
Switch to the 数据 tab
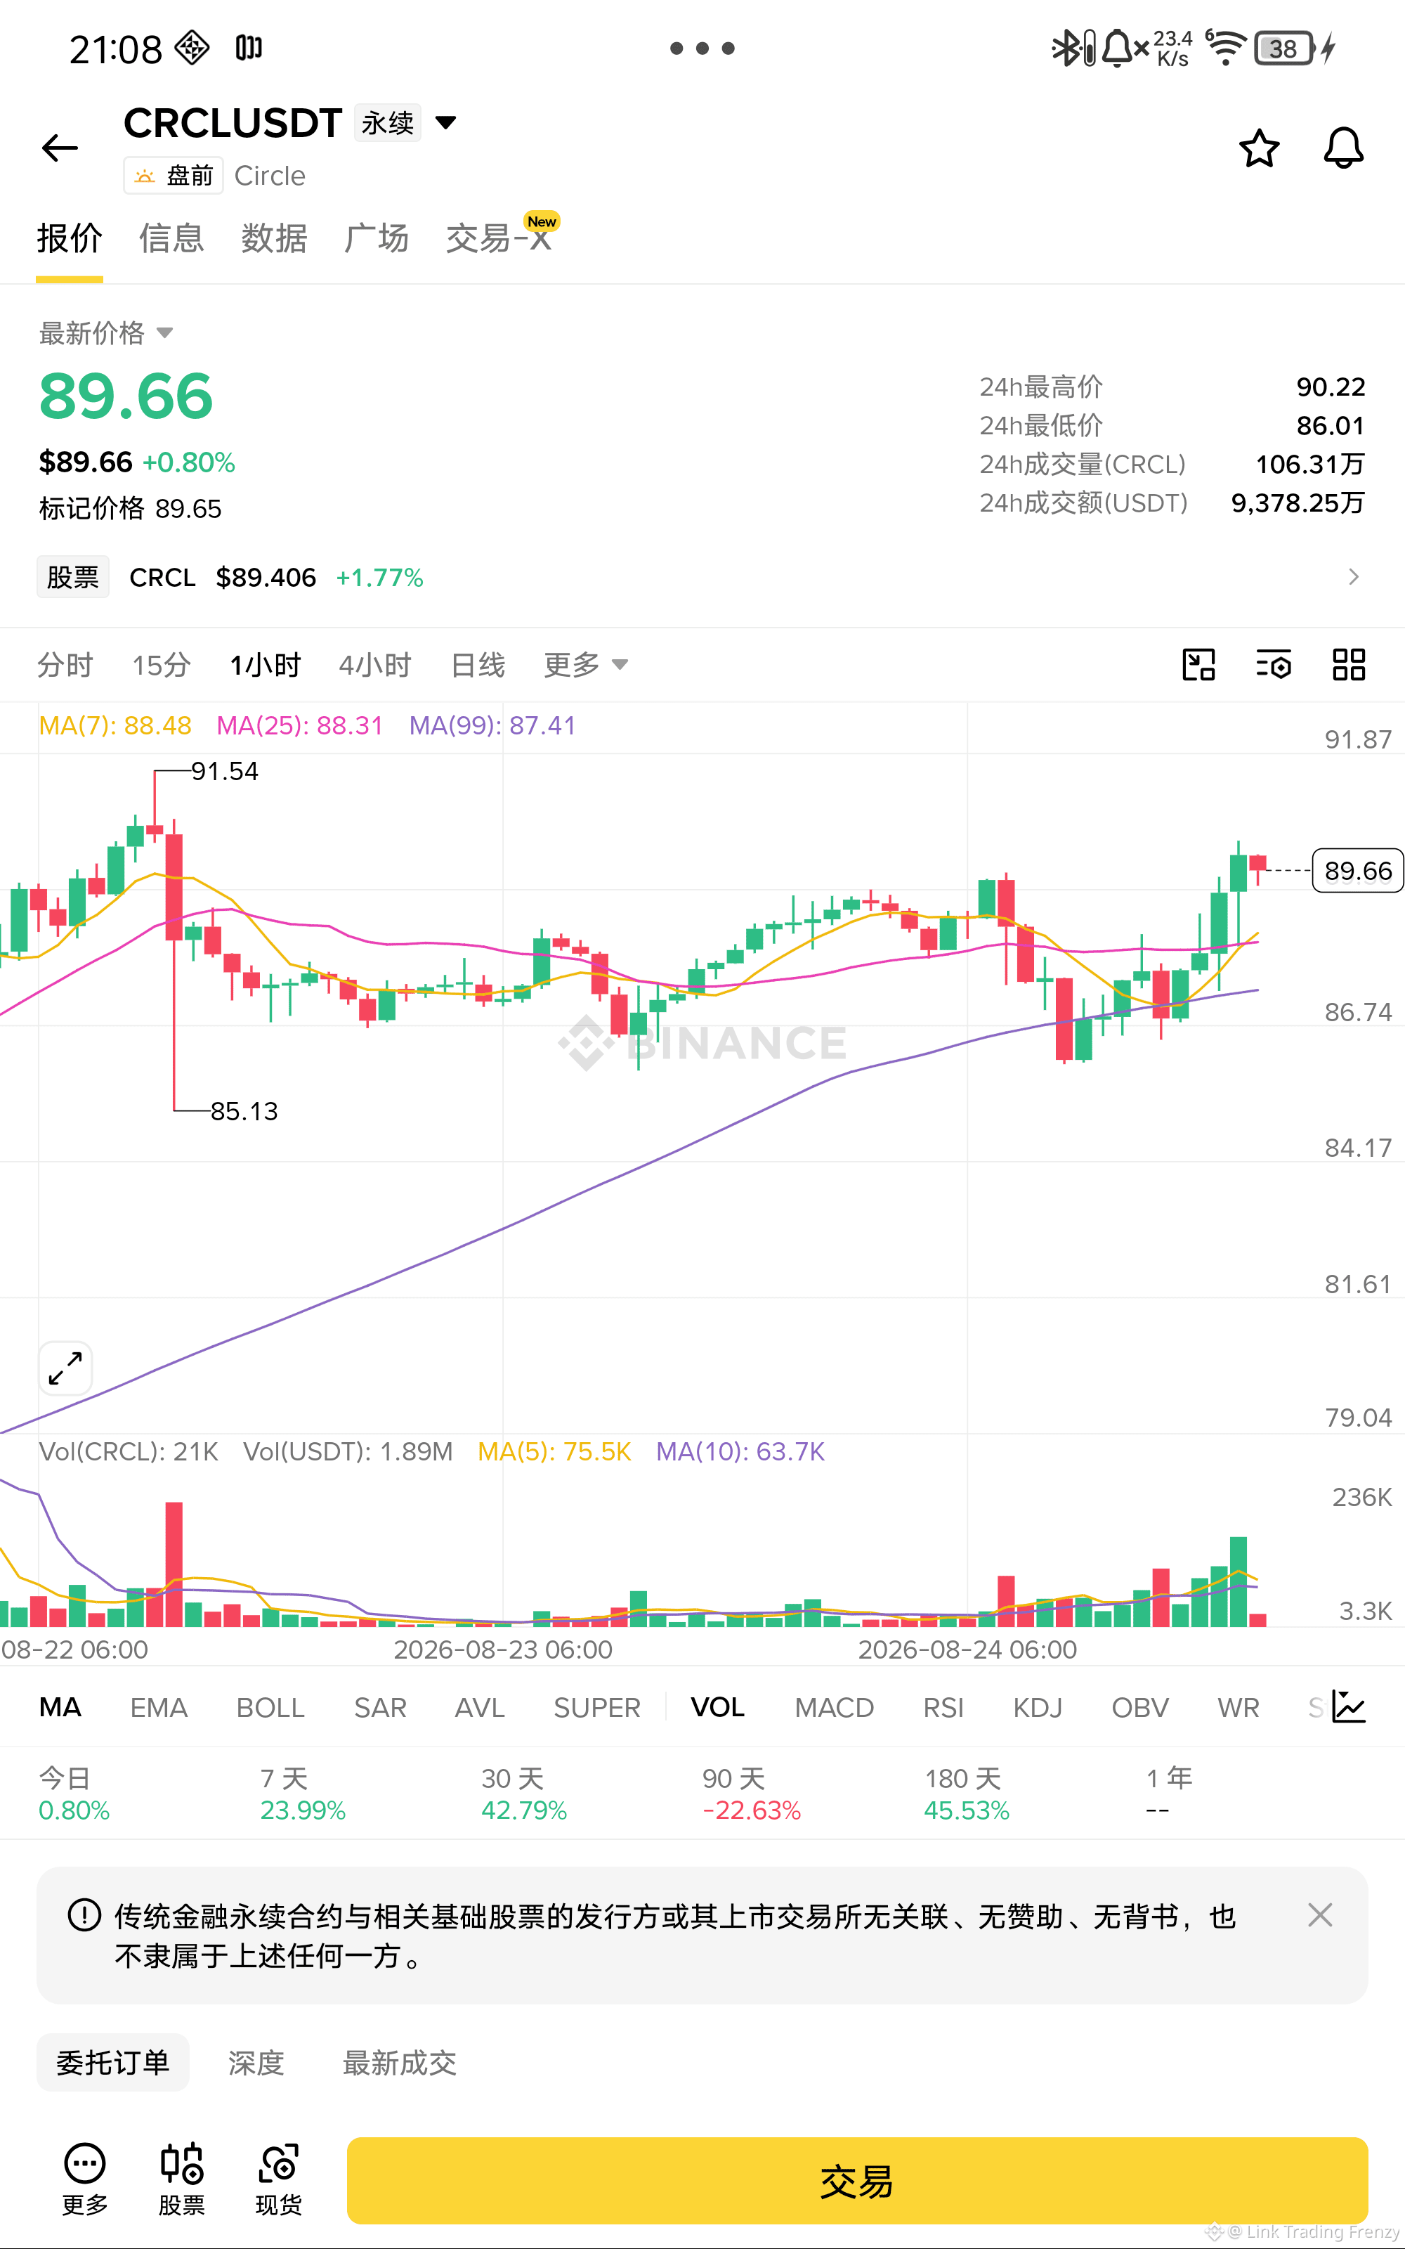click(x=274, y=239)
